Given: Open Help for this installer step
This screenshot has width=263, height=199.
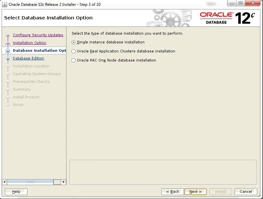Looking at the screenshot, I should point(16,192).
